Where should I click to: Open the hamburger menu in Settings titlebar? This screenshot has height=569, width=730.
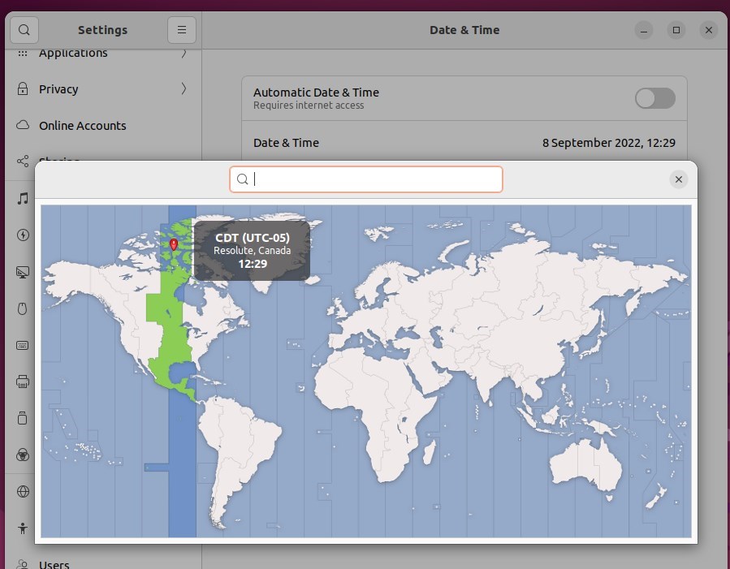[182, 29]
